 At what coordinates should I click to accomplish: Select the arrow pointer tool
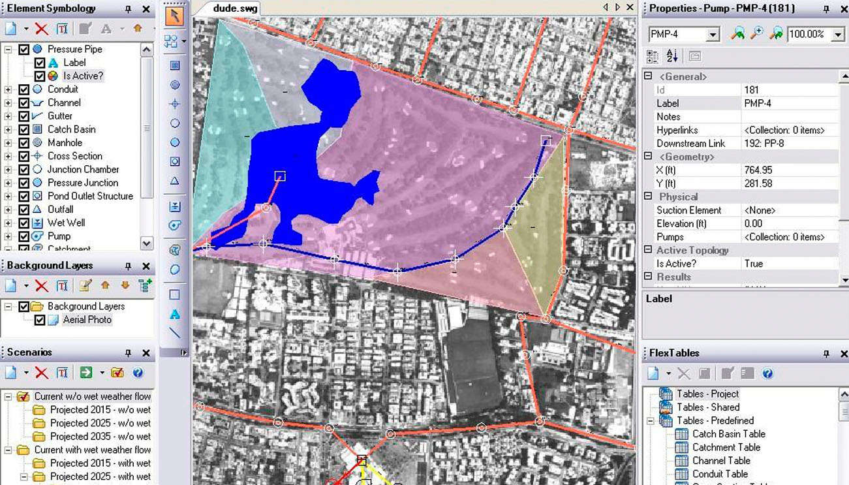tap(174, 16)
